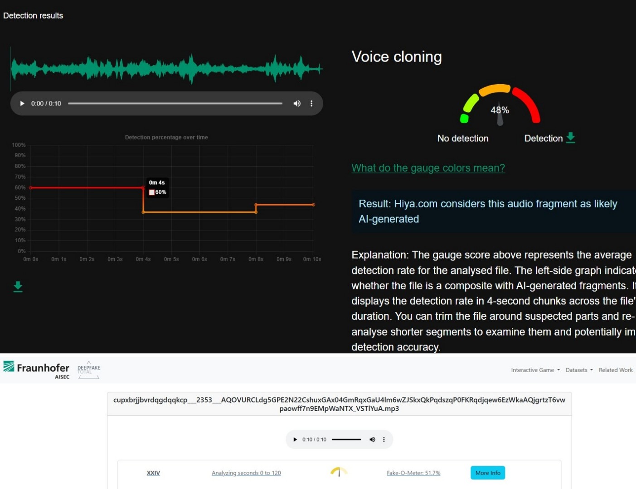
Task: Download the voice cloning gauge result
Action: pyautogui.click(x=571, y=138)
